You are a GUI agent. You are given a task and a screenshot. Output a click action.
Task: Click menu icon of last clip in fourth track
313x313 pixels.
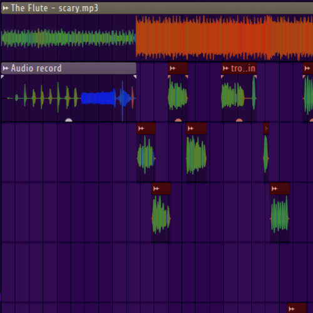coord(274,188)
